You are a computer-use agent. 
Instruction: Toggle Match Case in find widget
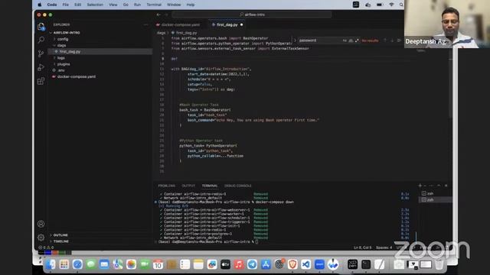[x=345, y=40]
